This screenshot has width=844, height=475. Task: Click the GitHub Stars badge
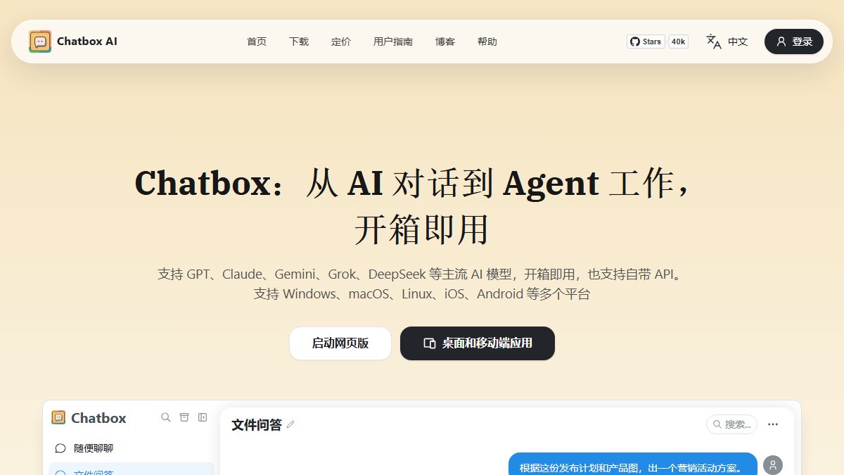click(646, 42)
